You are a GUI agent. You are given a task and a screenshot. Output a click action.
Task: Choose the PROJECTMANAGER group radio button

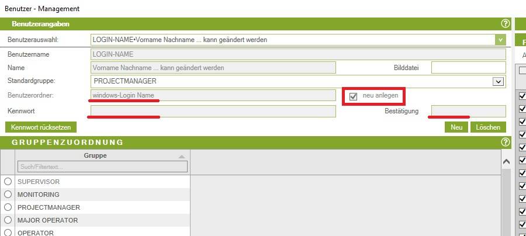[8, 207]
